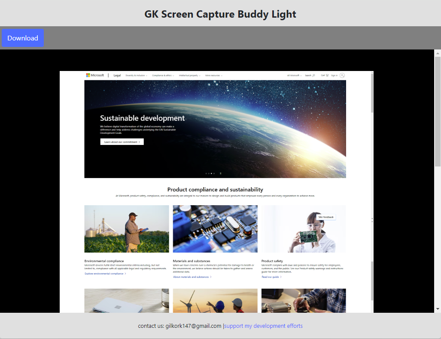
Task: Click the Site feedback button
Action: 325,217
